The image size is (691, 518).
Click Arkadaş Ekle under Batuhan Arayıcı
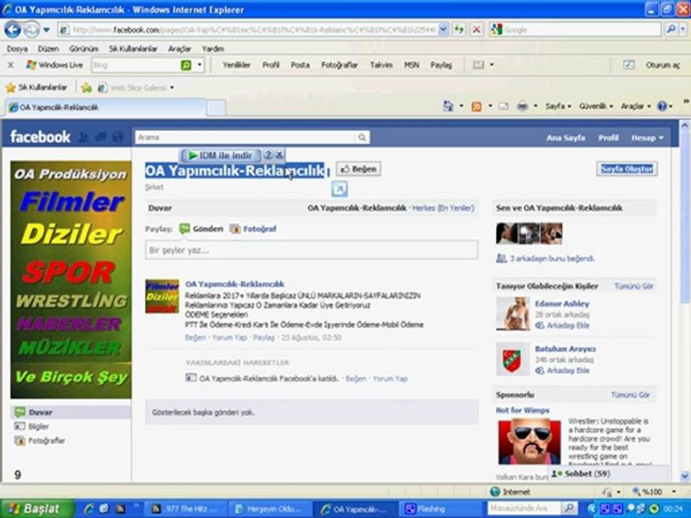point(568,371)
